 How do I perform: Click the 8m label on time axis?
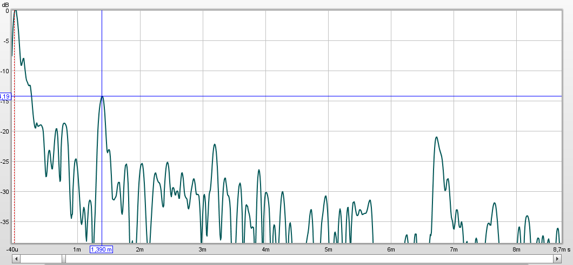[x=516, y=249]
